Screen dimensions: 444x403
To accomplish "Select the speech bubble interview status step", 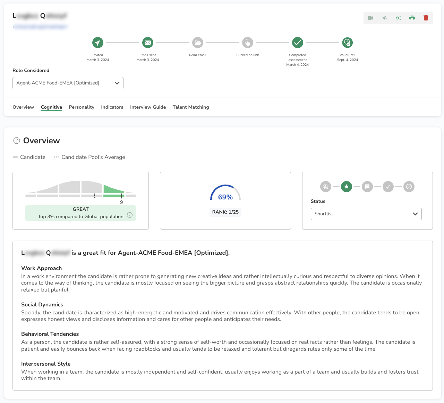I will pos(367,187).
